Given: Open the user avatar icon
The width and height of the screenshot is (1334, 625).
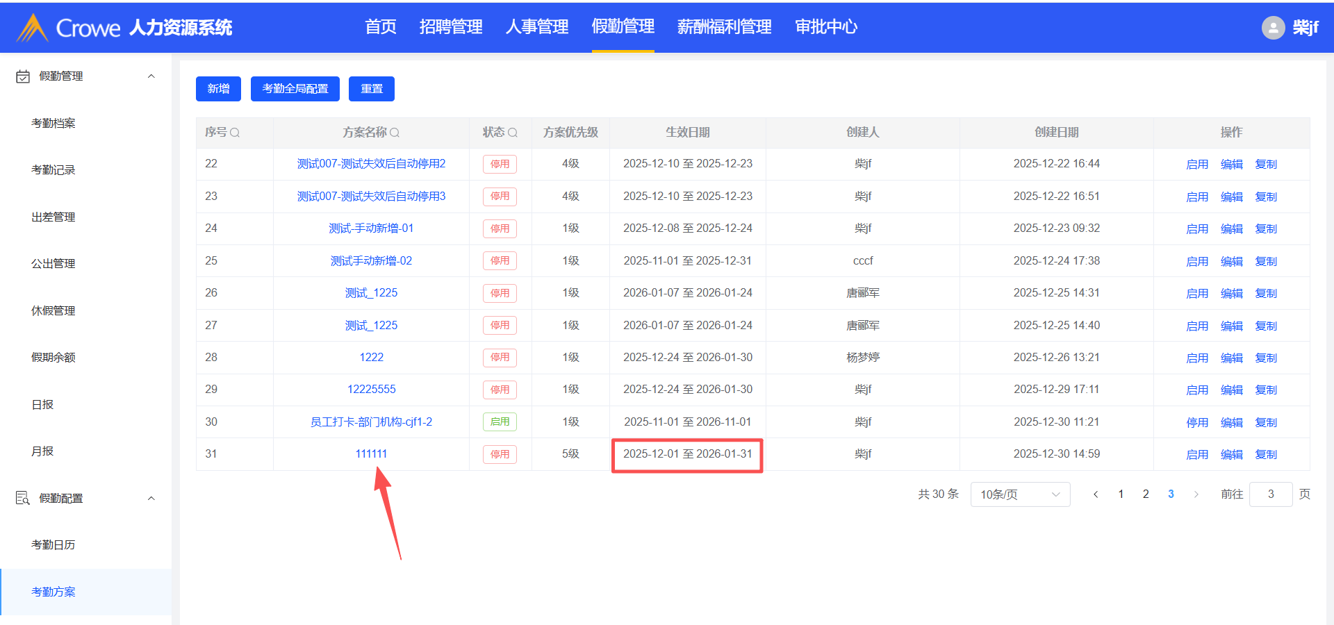Looking at the screenshot, I should pos(1273,28).
